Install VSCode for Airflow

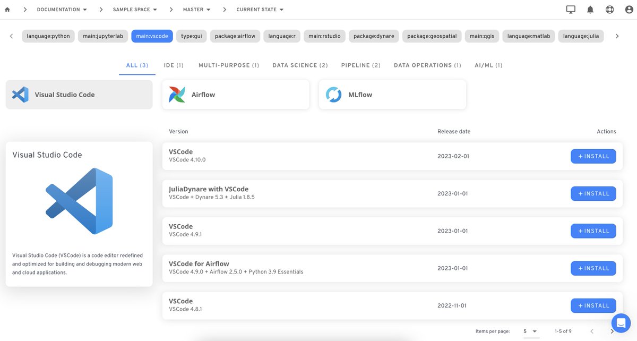593,268
